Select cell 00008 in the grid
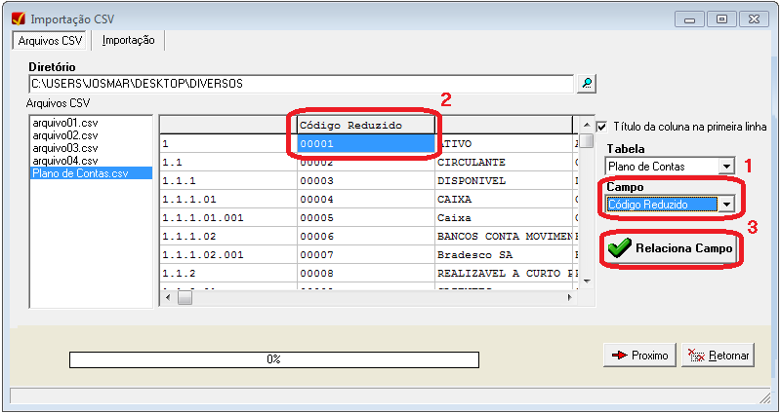 [366, 273]
